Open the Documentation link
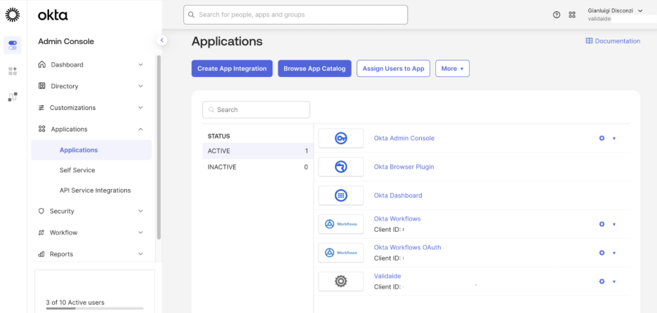Image resolution: width=657 pixels, height=313 pixels. click(x=613, y=41)
